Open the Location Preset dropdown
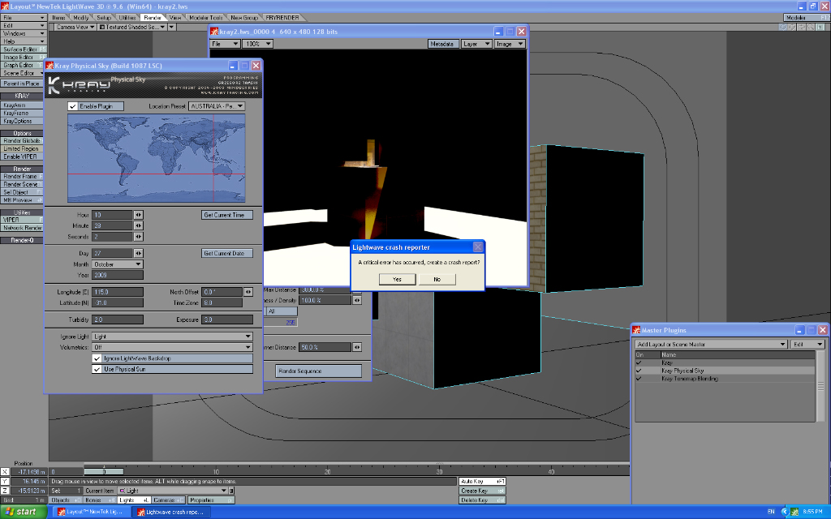The width and height of the screenshot is (831, 519). 217,106
